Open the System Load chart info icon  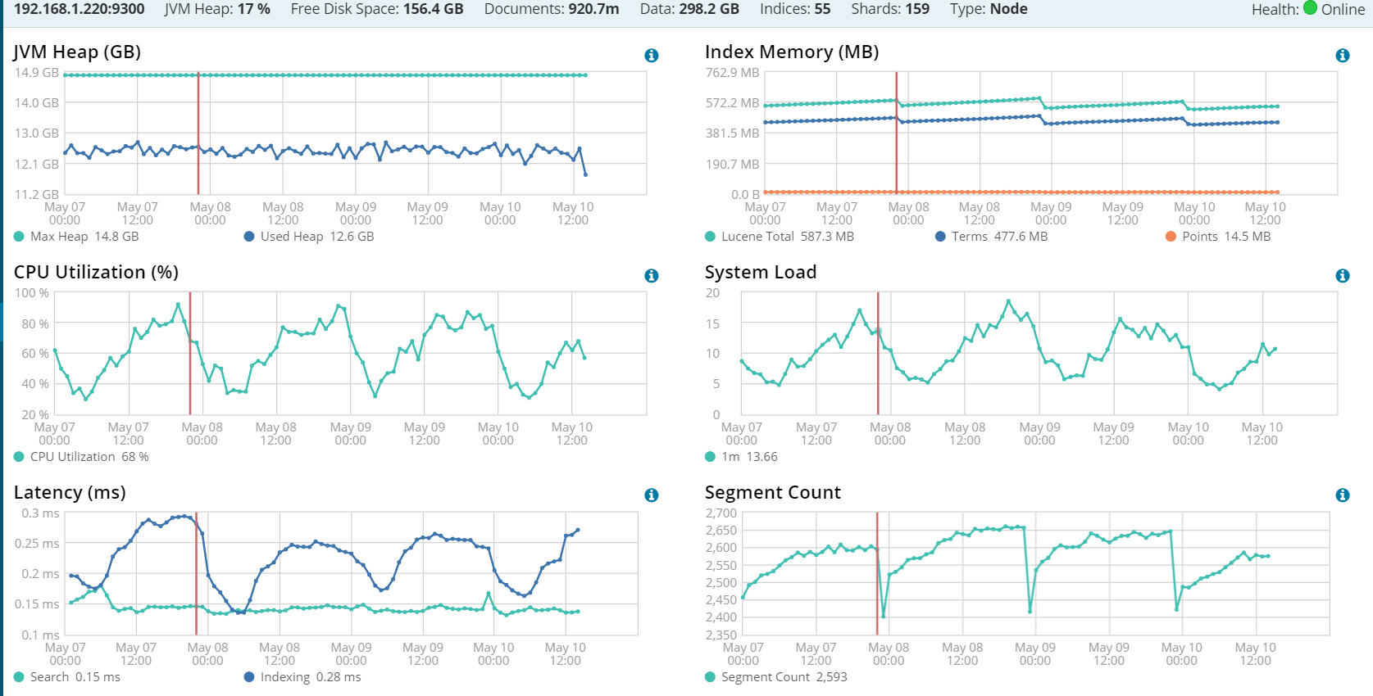click(1343, 276)
